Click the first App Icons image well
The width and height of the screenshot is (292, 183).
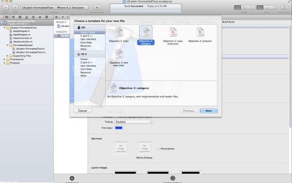121,149
